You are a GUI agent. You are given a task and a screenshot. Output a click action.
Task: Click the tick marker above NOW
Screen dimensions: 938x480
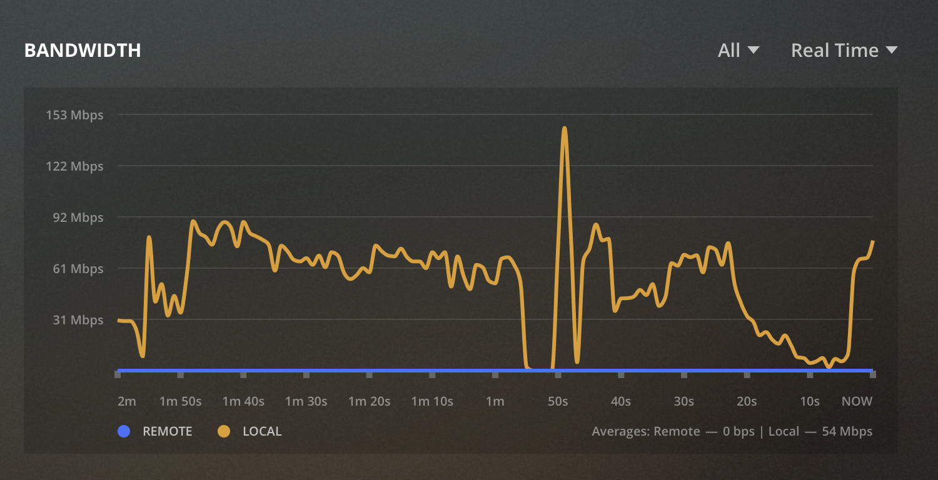(872, 375)
